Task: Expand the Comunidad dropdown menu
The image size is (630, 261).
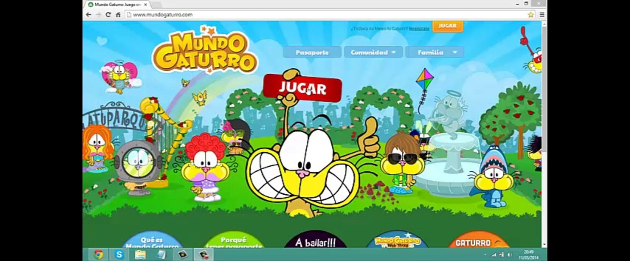Action: coord(373,52)
